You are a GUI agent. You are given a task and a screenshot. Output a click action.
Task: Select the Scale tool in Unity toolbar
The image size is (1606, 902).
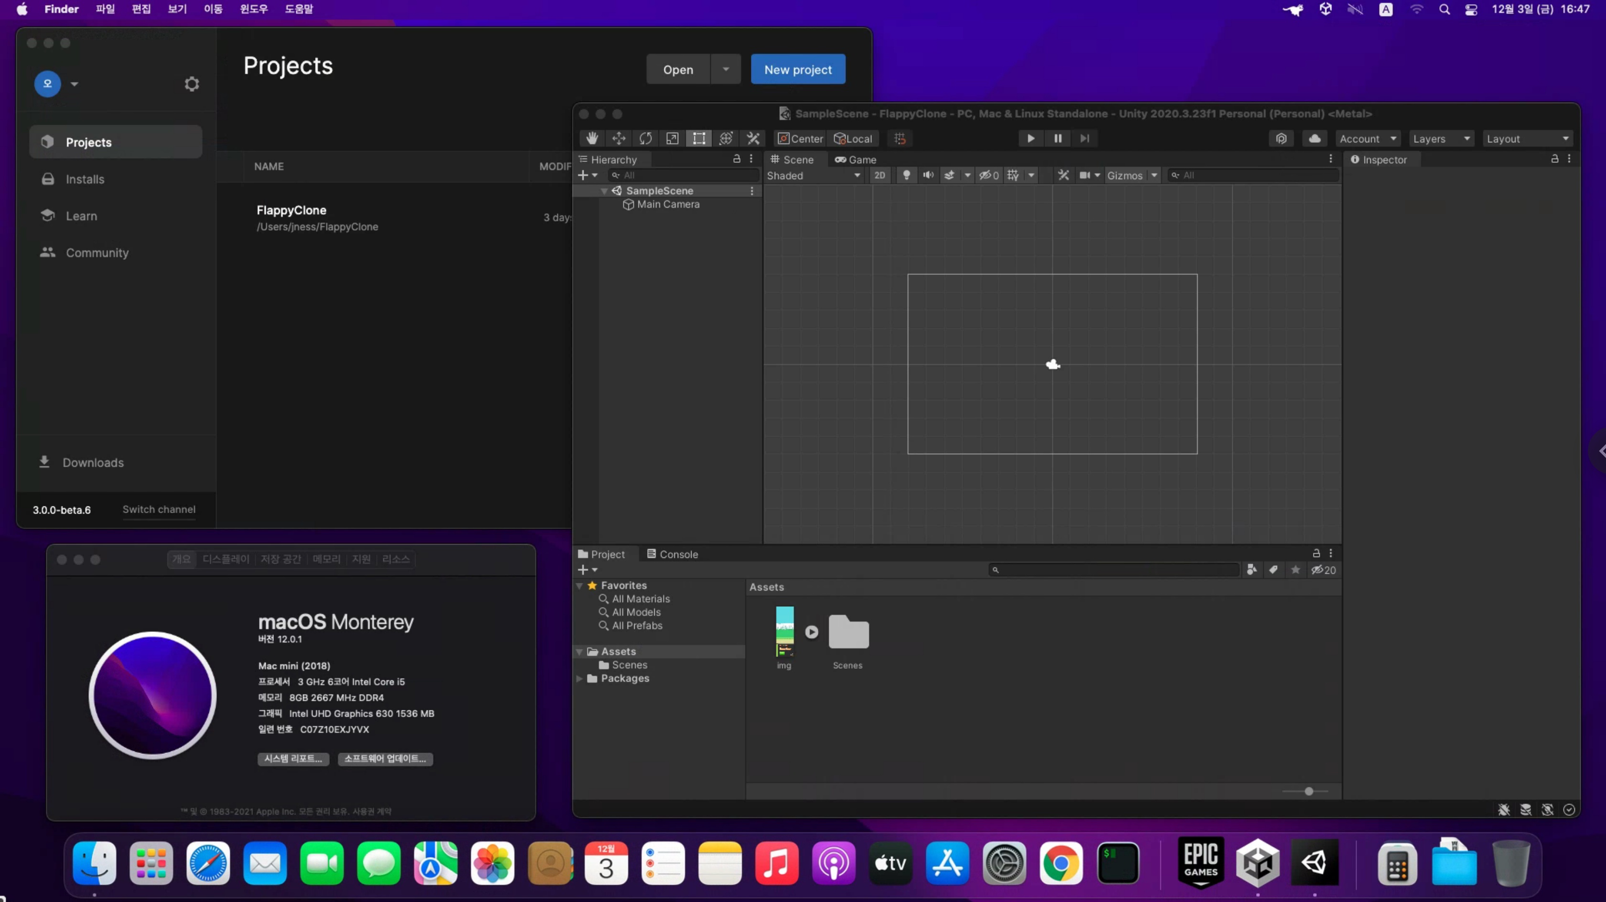(x=672, y=139)
